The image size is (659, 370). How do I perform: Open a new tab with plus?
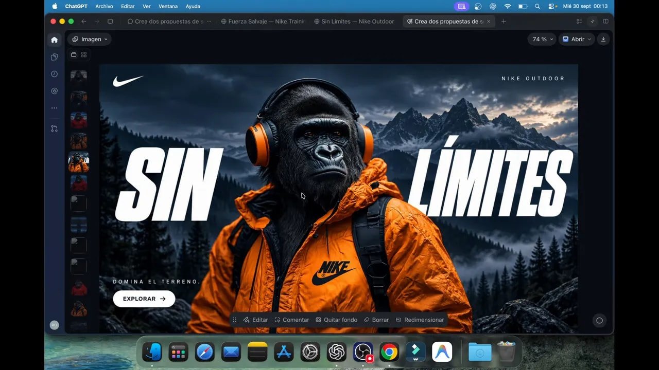[504, 22]
